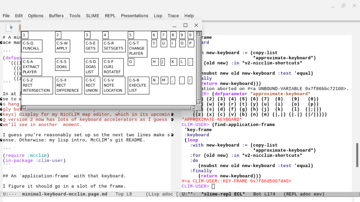Maximize the keyboard frame window

tap(186, 25)
